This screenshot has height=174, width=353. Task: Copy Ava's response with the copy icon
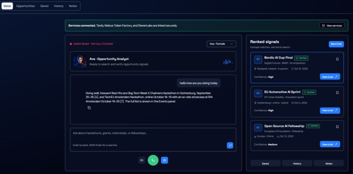point(89,108)
